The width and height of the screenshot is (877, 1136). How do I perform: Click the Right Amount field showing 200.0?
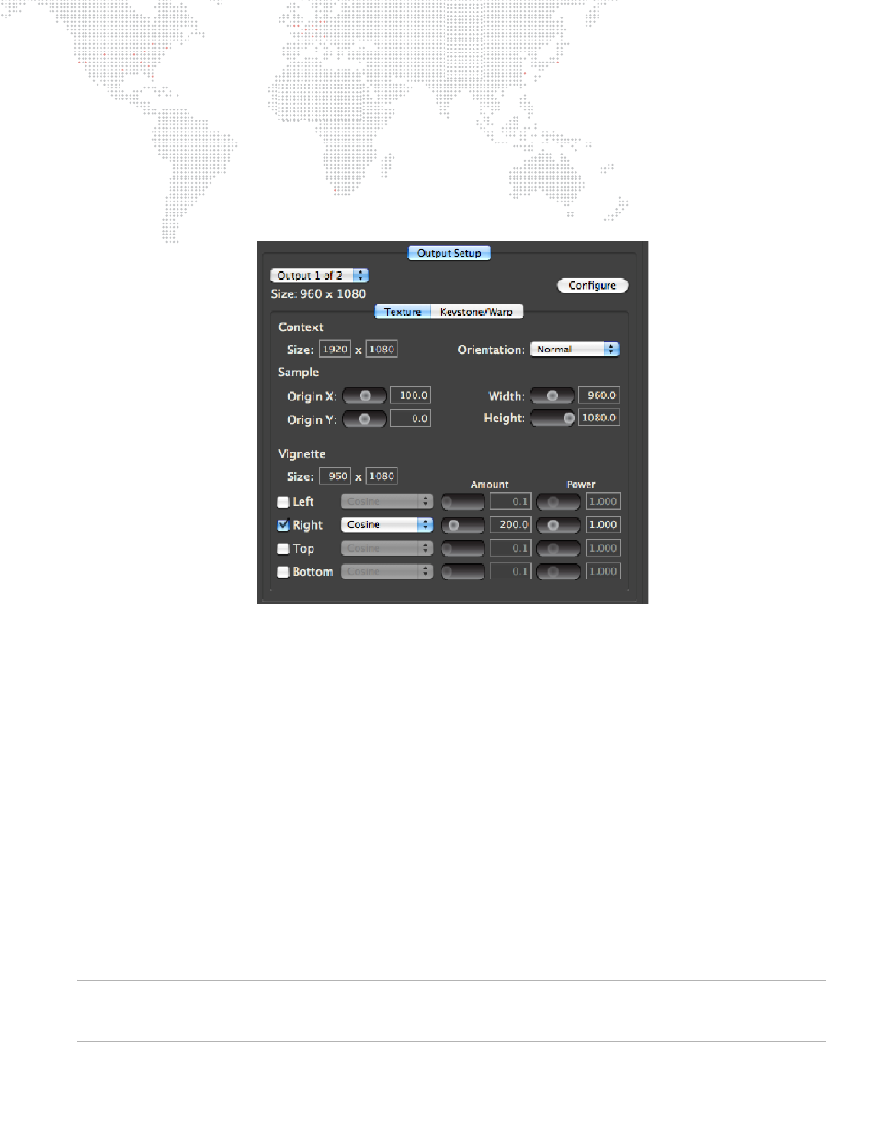pos(510,524)
